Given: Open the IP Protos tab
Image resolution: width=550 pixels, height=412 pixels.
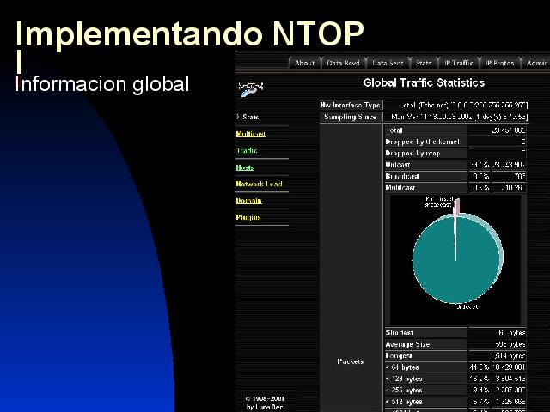Looking at the screenshot, I should point(499,63).
